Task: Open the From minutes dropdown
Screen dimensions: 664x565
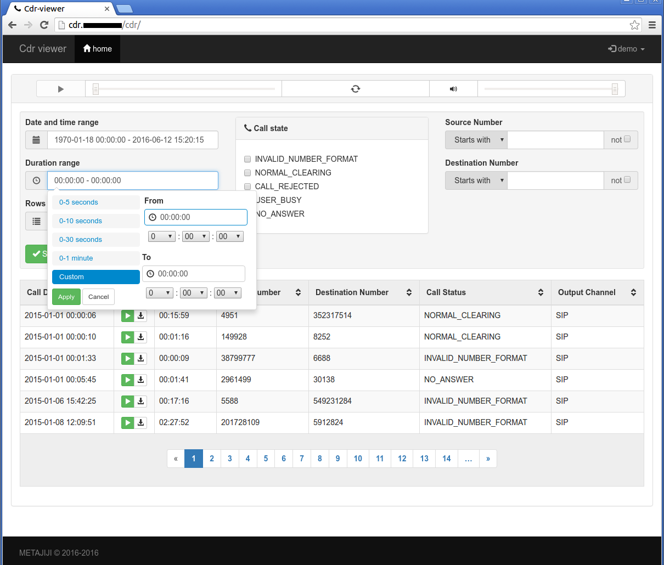Action: (x=196, y=236)
